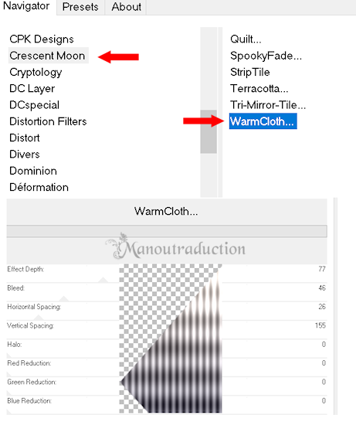Click the category list scrollbar thumb
This screenshot has height=425, width=356.
[x=209, y=131]
